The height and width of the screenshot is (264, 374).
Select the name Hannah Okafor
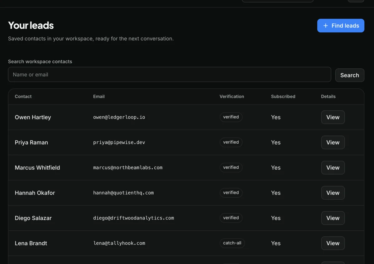click(x=35, y=193)
